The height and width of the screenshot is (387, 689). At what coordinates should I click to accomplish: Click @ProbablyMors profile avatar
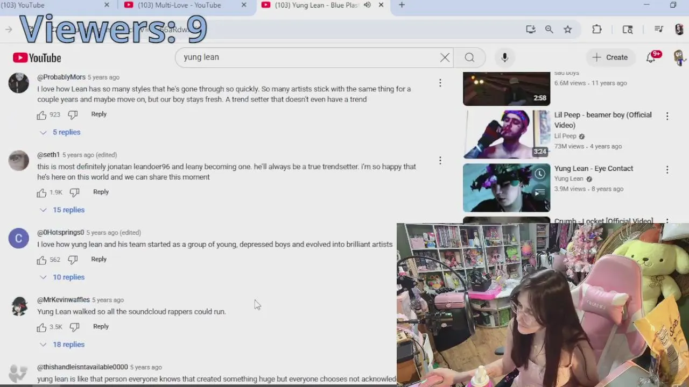click(x=19, y=83)
